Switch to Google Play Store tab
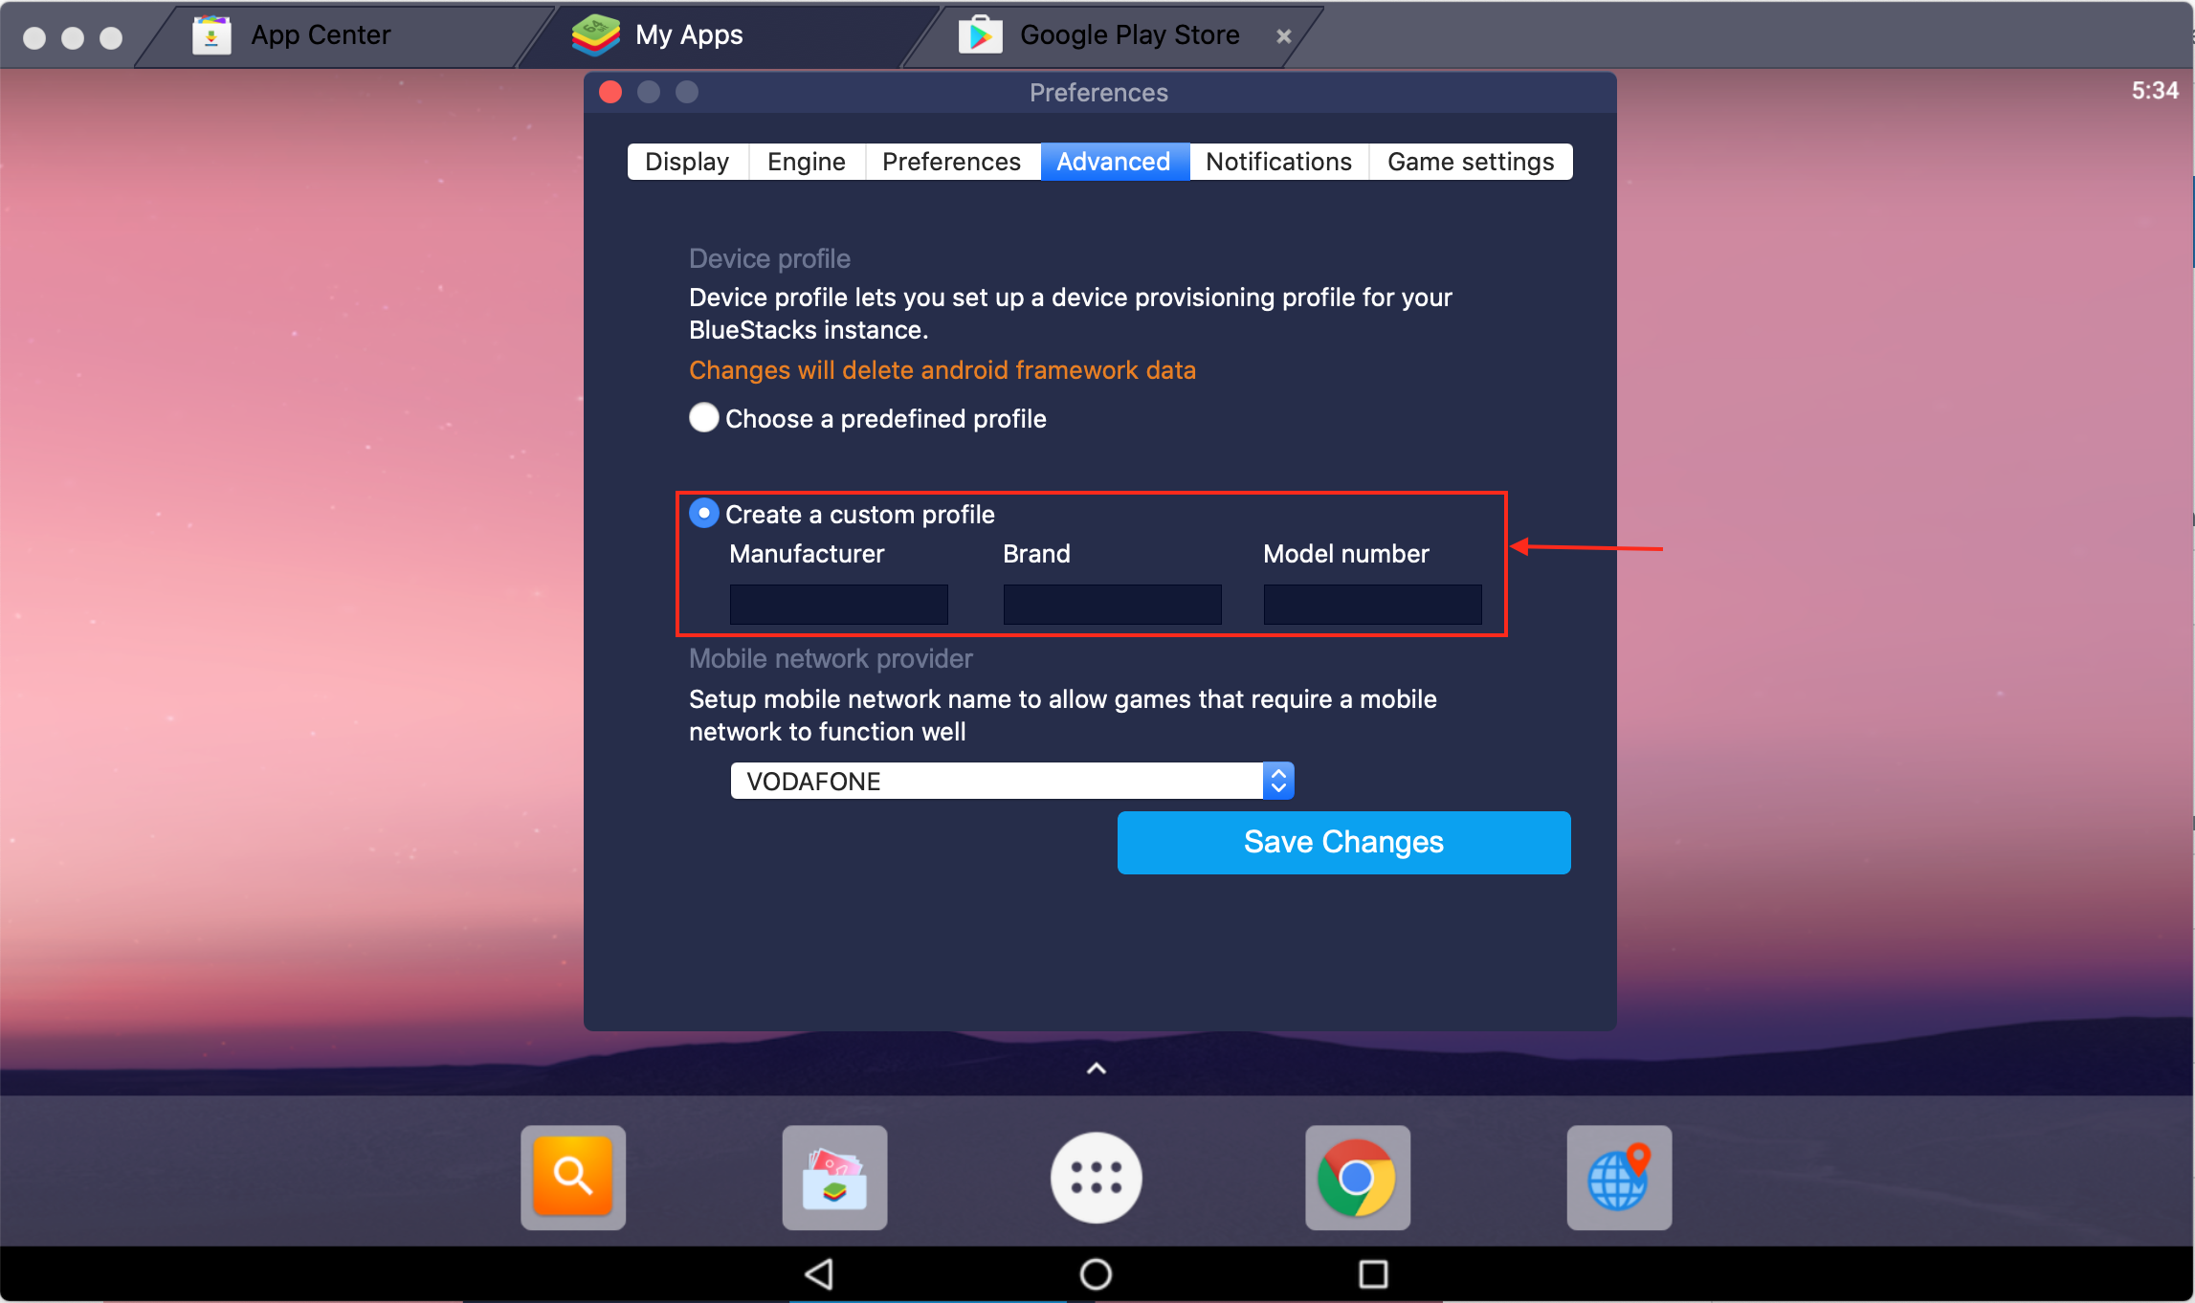Viewport: 2195px width, 1303px height. (x=1109, y=34)
